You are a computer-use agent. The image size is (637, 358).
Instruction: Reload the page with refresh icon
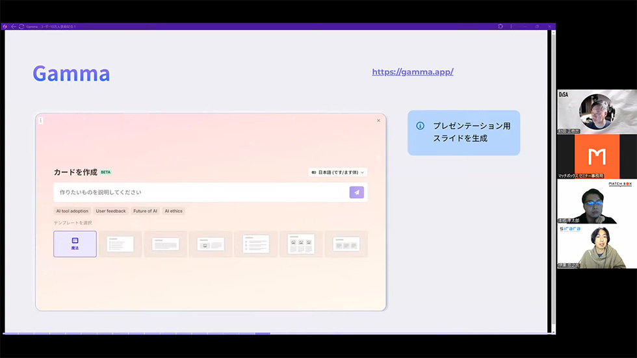click(x=21, y=27)
